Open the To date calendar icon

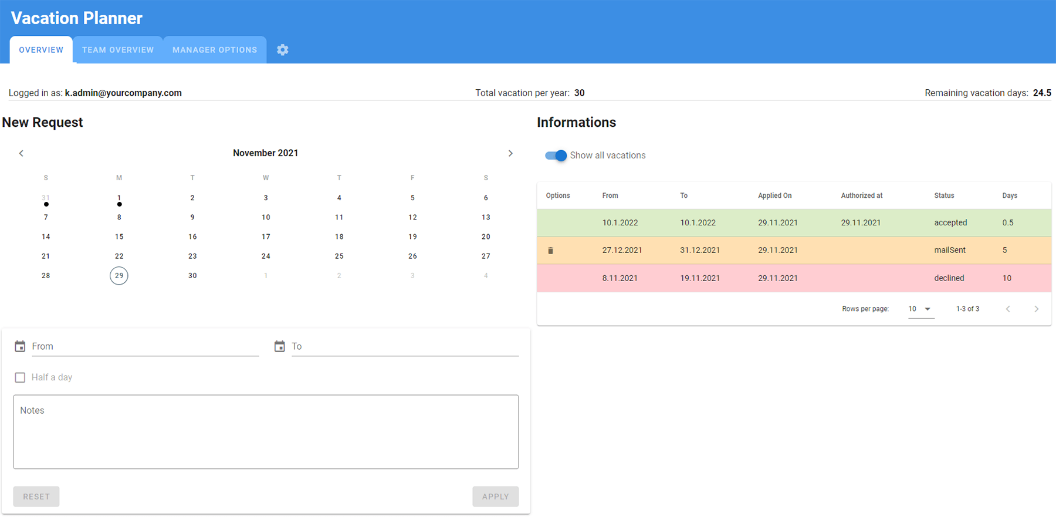click(280, 346)
